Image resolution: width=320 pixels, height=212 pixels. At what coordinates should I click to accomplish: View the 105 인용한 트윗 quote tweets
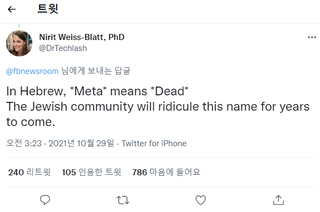[92, 172]
